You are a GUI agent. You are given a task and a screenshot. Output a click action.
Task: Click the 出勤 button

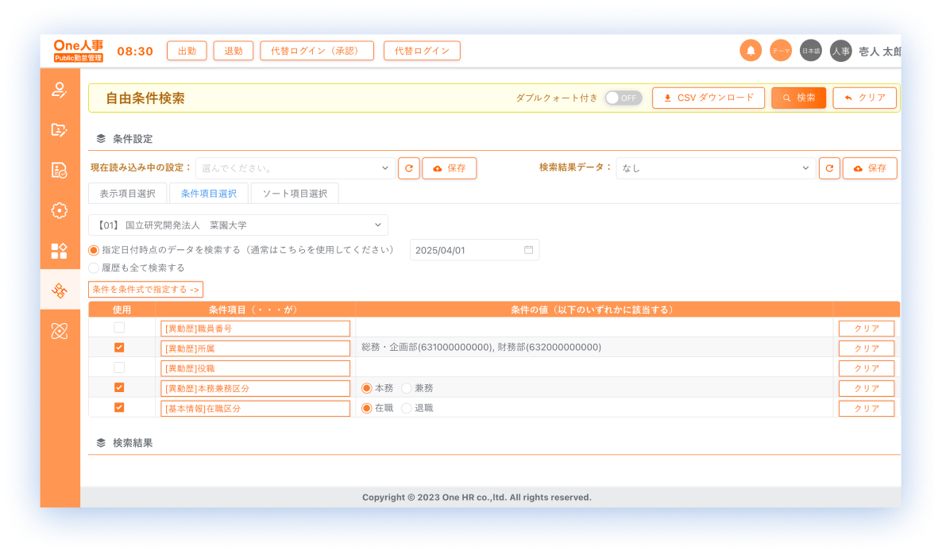pos(187,51)
